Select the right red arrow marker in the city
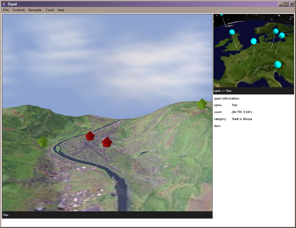Screen dimensions: 296x228 (x=107, y=142)
